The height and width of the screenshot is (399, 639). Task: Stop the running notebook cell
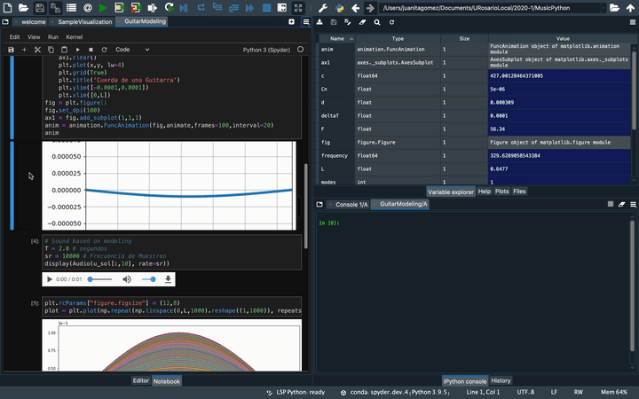click(91, 50)
